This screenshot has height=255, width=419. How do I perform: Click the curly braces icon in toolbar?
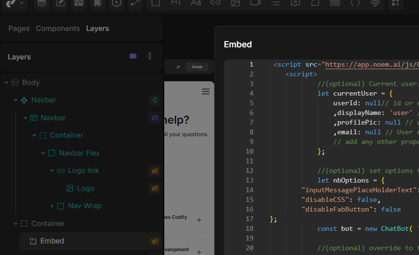point(355,3)
